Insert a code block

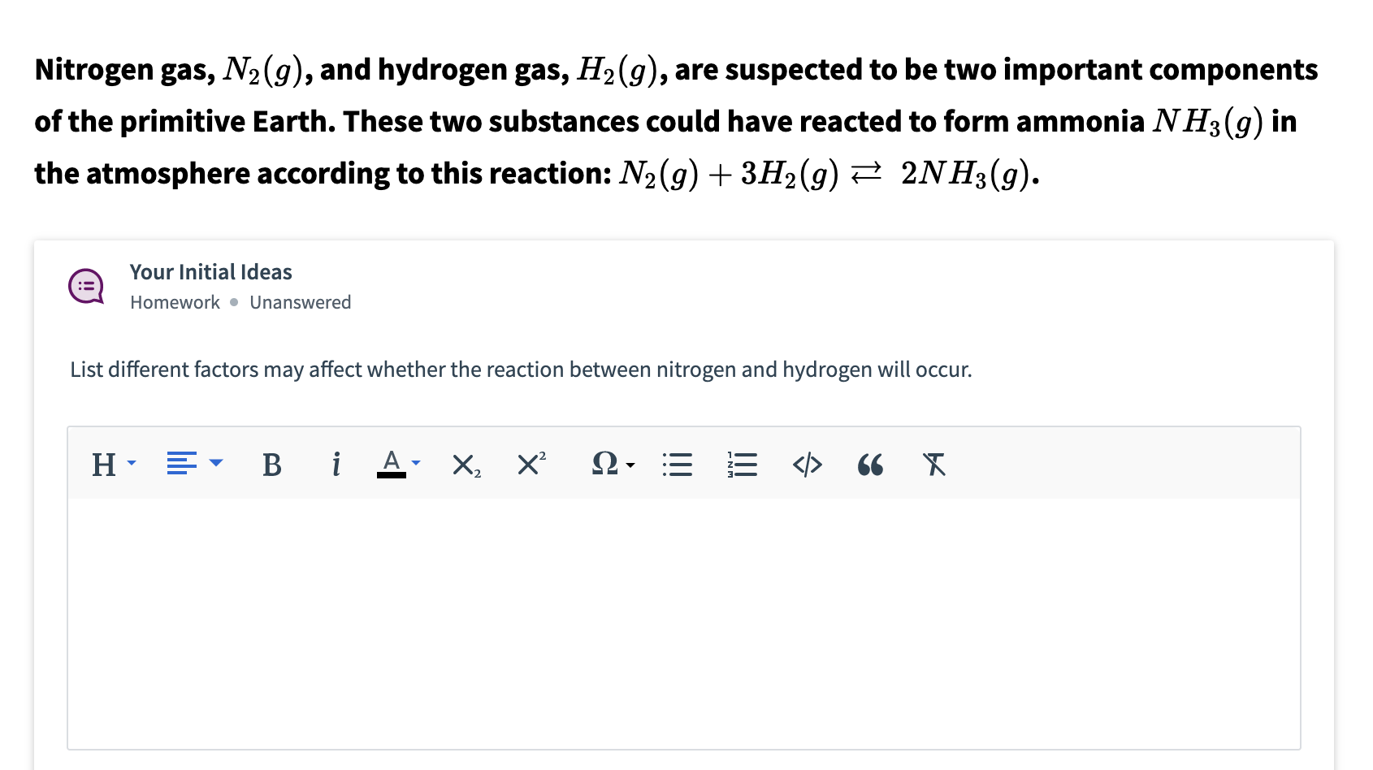807,465
